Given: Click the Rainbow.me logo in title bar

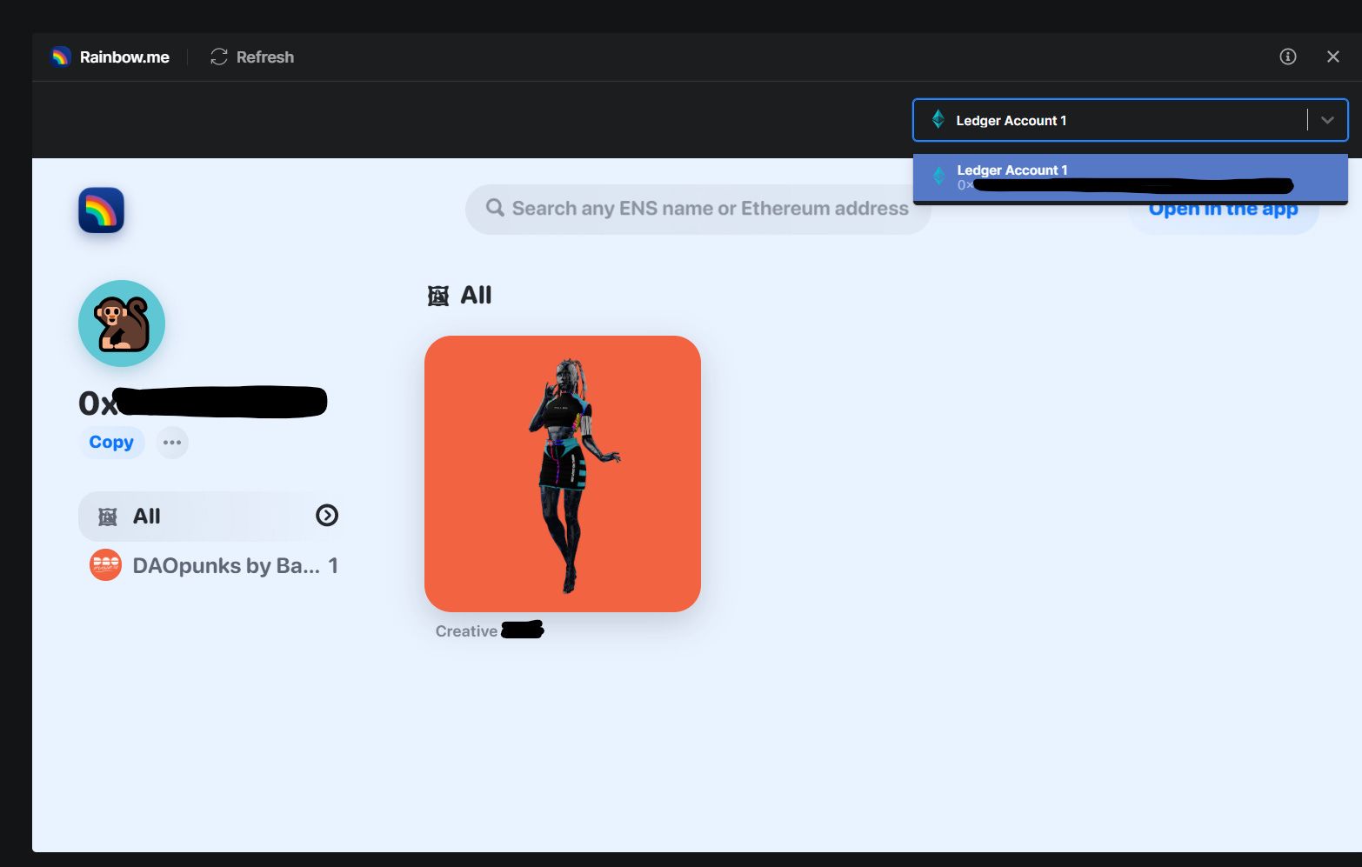Looking at the screenshot, I should tap(61, 57).
